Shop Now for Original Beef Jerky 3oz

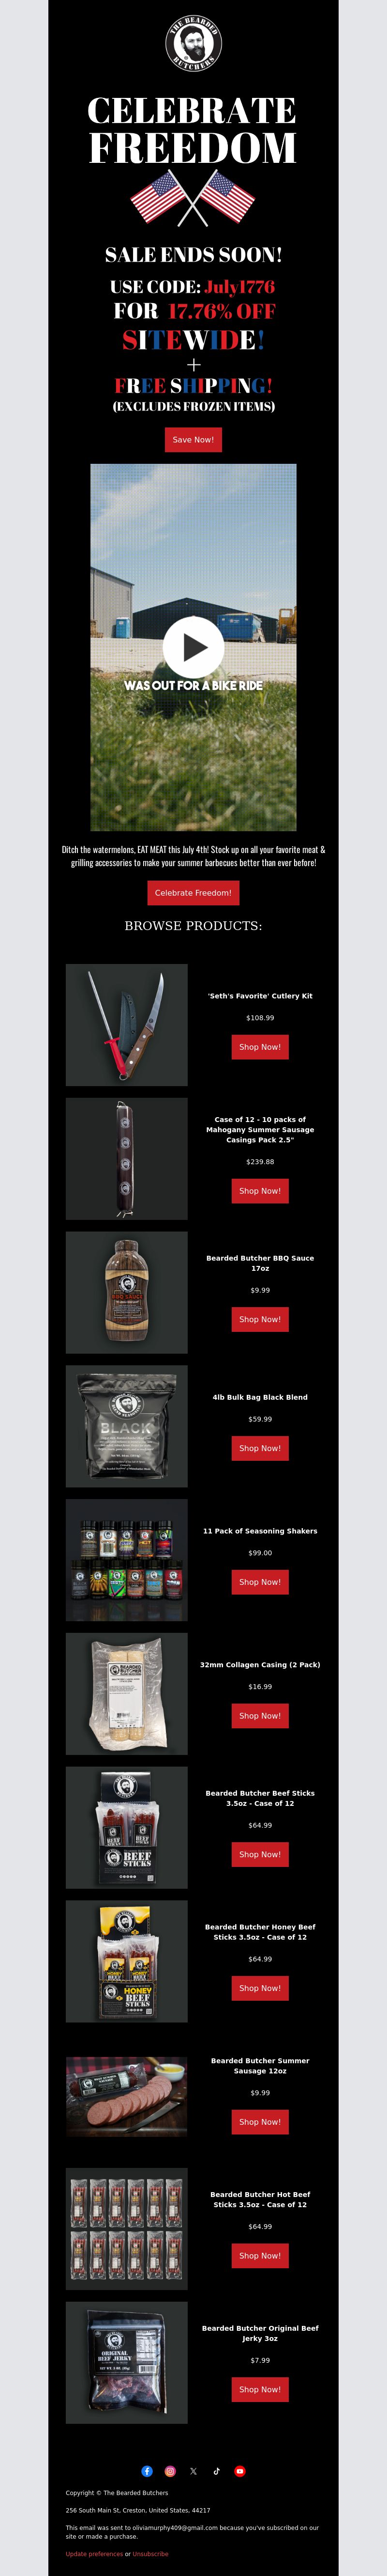[260, 2388]
